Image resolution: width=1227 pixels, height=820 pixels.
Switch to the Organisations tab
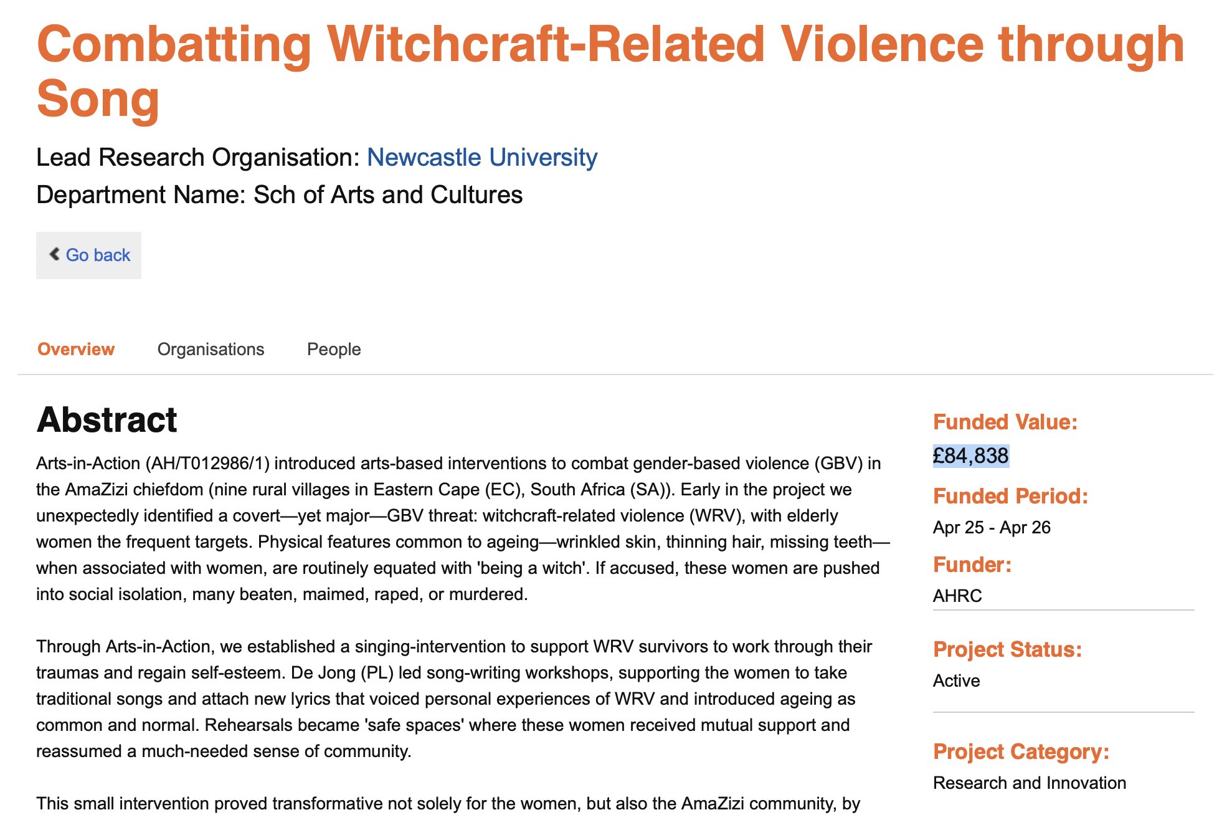coord(211,349)
